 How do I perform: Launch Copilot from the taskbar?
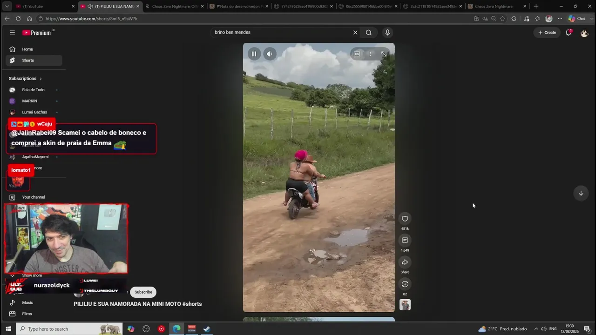131,329
